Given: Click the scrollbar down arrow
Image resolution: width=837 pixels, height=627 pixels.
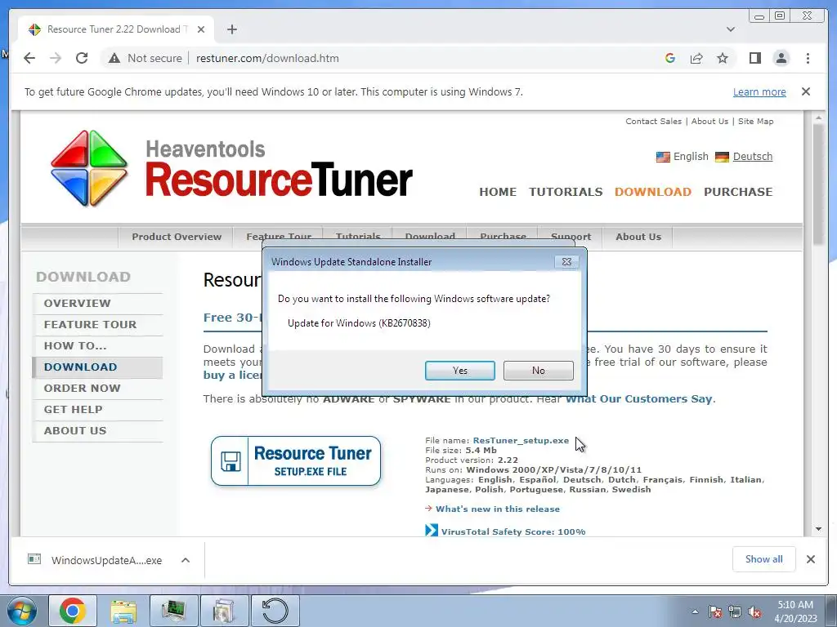Looking at the screenshot, I should (818, 529).
